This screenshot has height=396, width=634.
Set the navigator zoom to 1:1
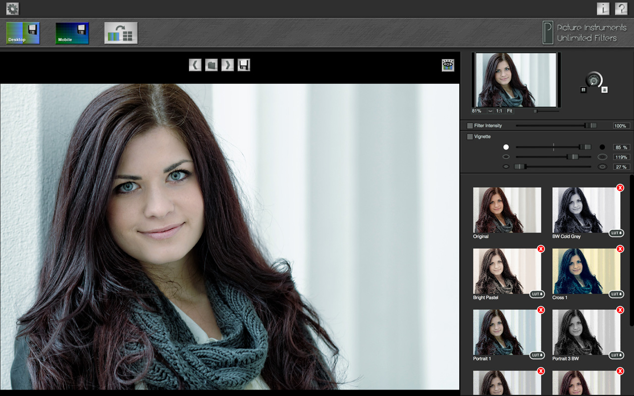tap(499, 111)
